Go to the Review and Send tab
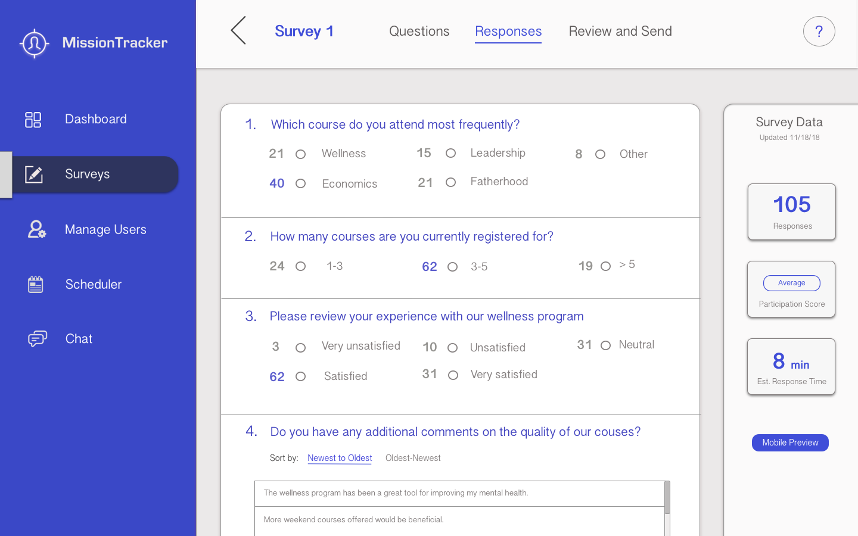 [x=620, y=32]
